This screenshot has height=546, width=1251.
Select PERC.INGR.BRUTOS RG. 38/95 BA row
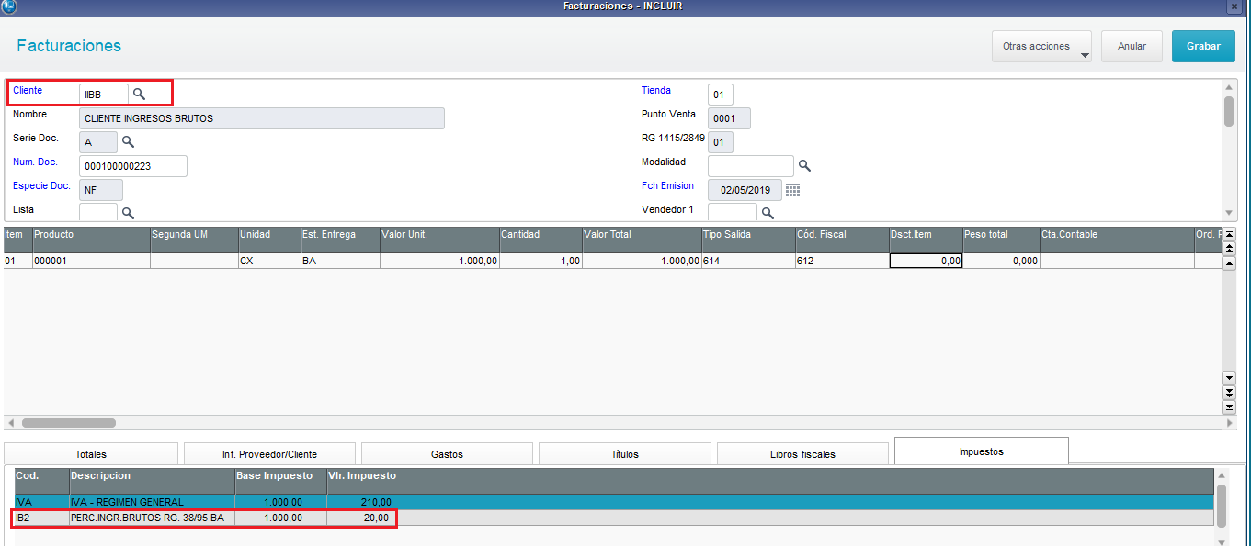click(x=615, y=518)
